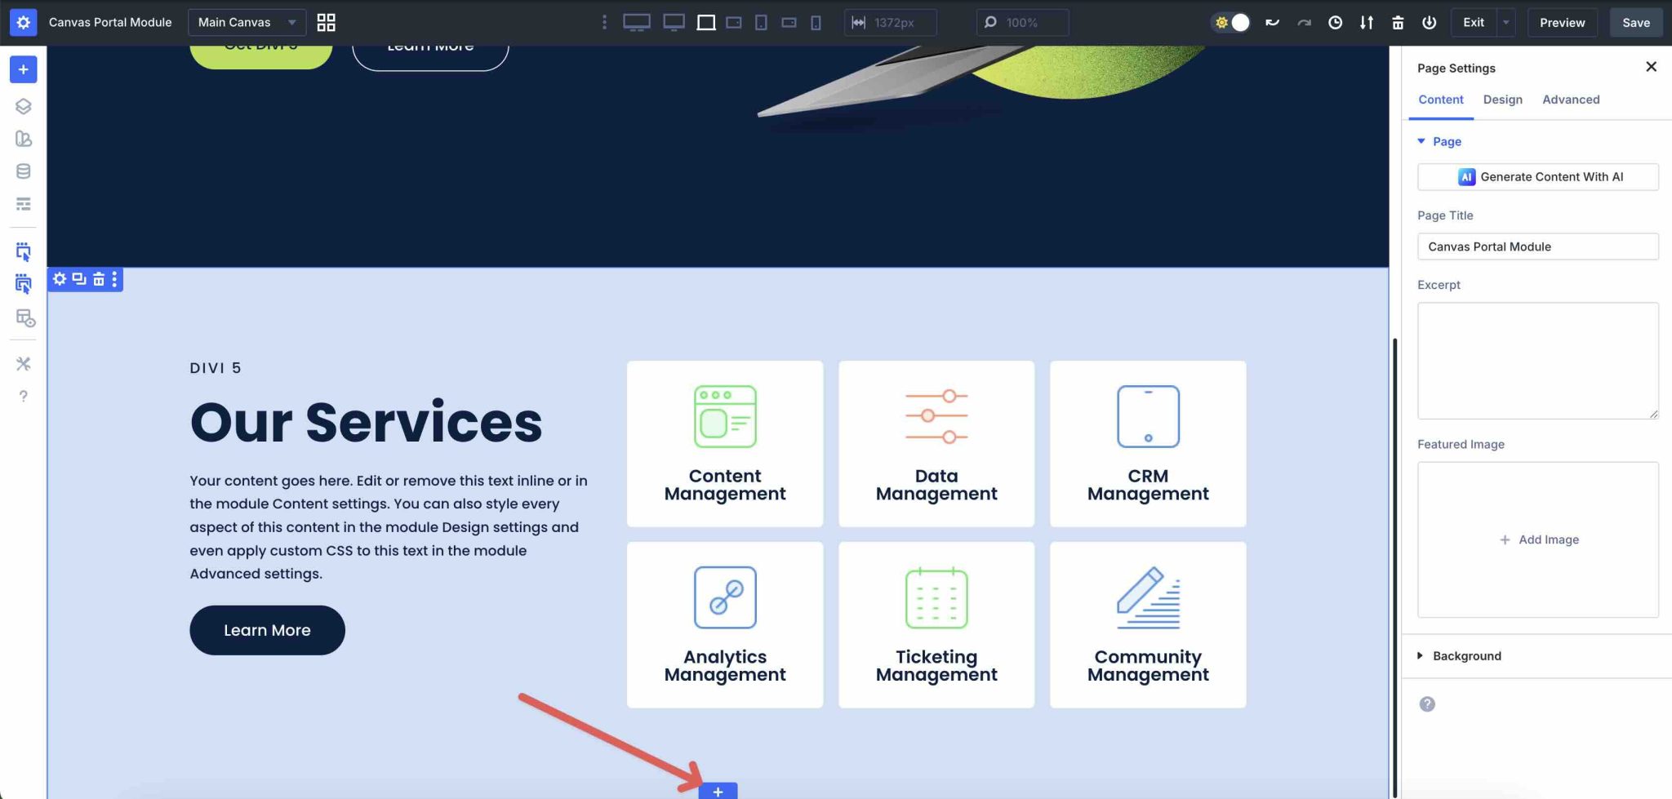Viewport: 1672px width, 799px height.
Task: Open section more options three dots
Action: click(114, 279)
